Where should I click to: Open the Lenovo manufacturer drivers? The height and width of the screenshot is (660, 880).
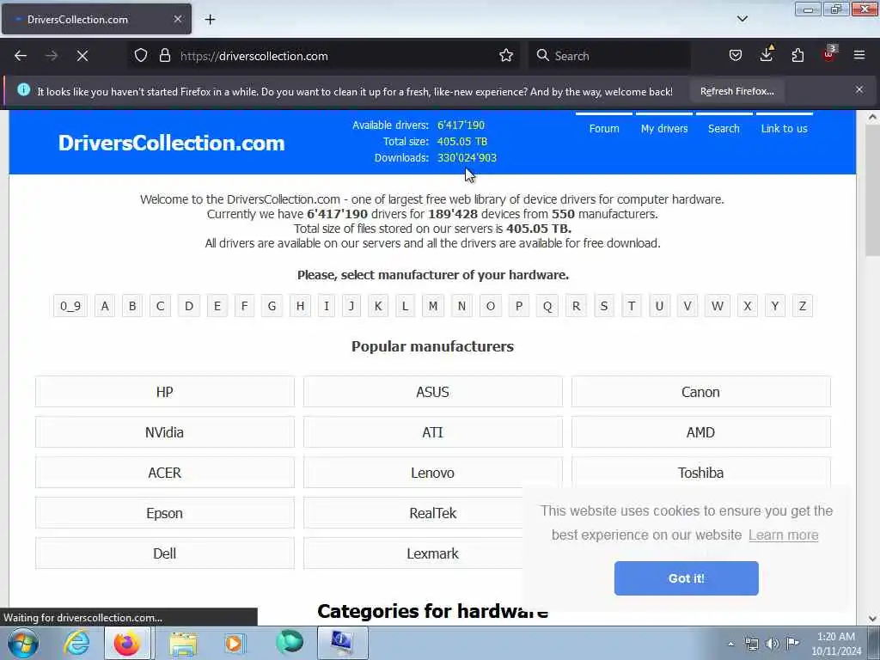433,473
